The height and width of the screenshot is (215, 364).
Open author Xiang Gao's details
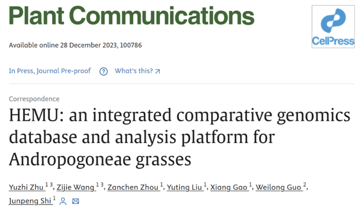(x=229, y=187)
